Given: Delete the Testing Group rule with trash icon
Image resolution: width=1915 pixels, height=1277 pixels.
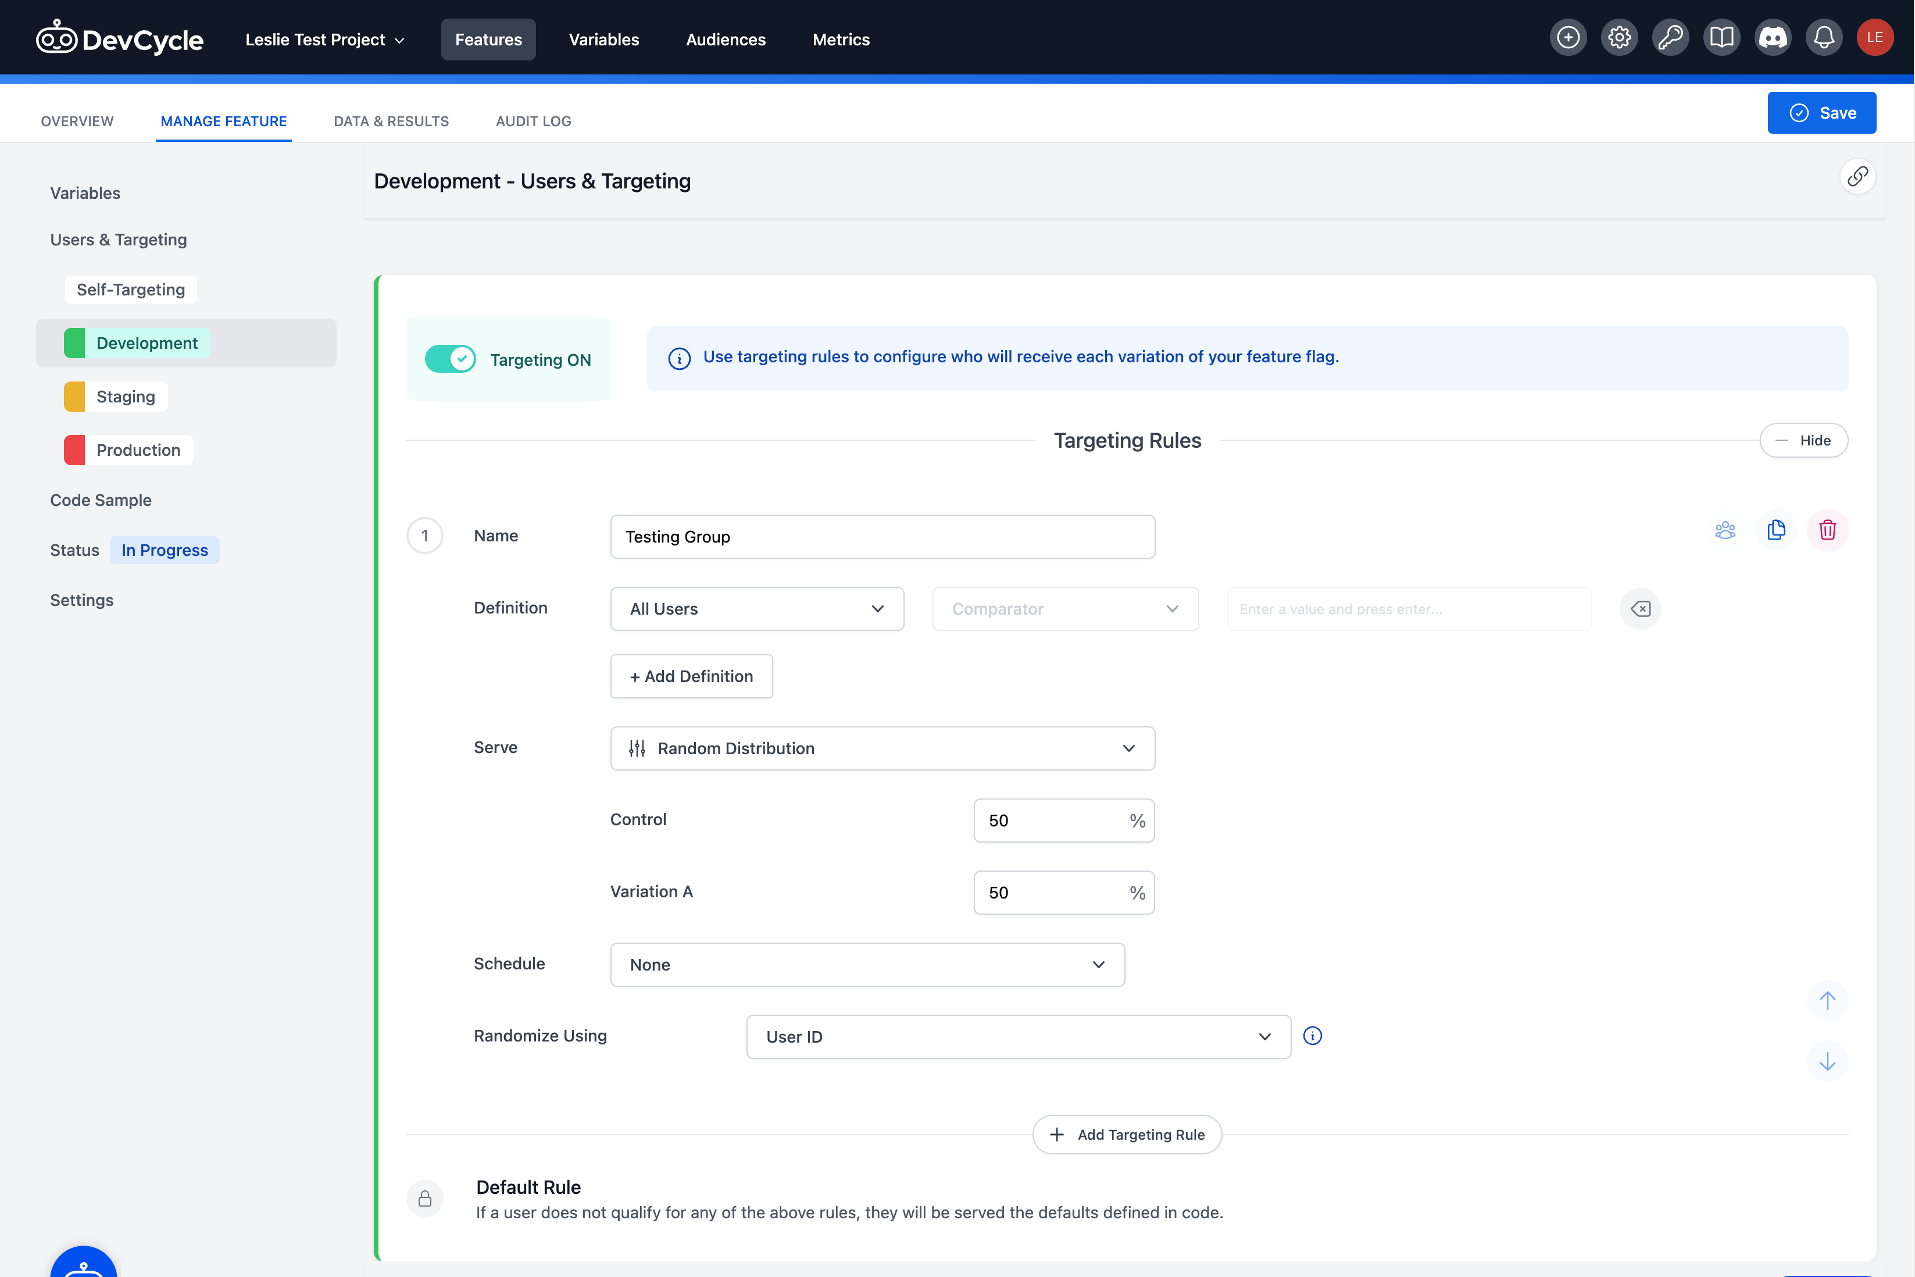Looking at the screenshot, I should [x=1827, y=530].
